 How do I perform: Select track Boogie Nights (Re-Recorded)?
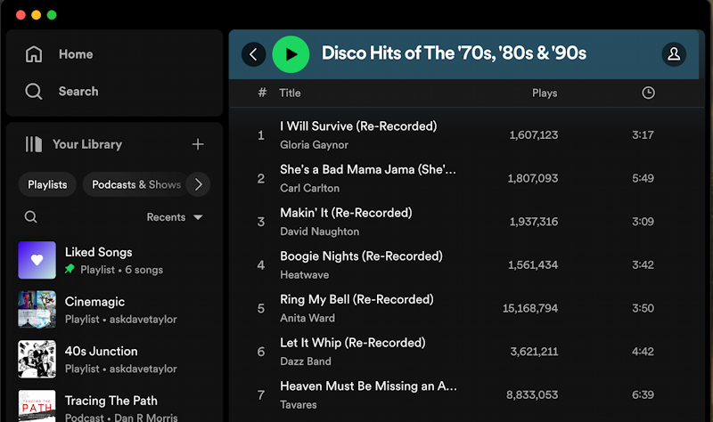[361, 256]
